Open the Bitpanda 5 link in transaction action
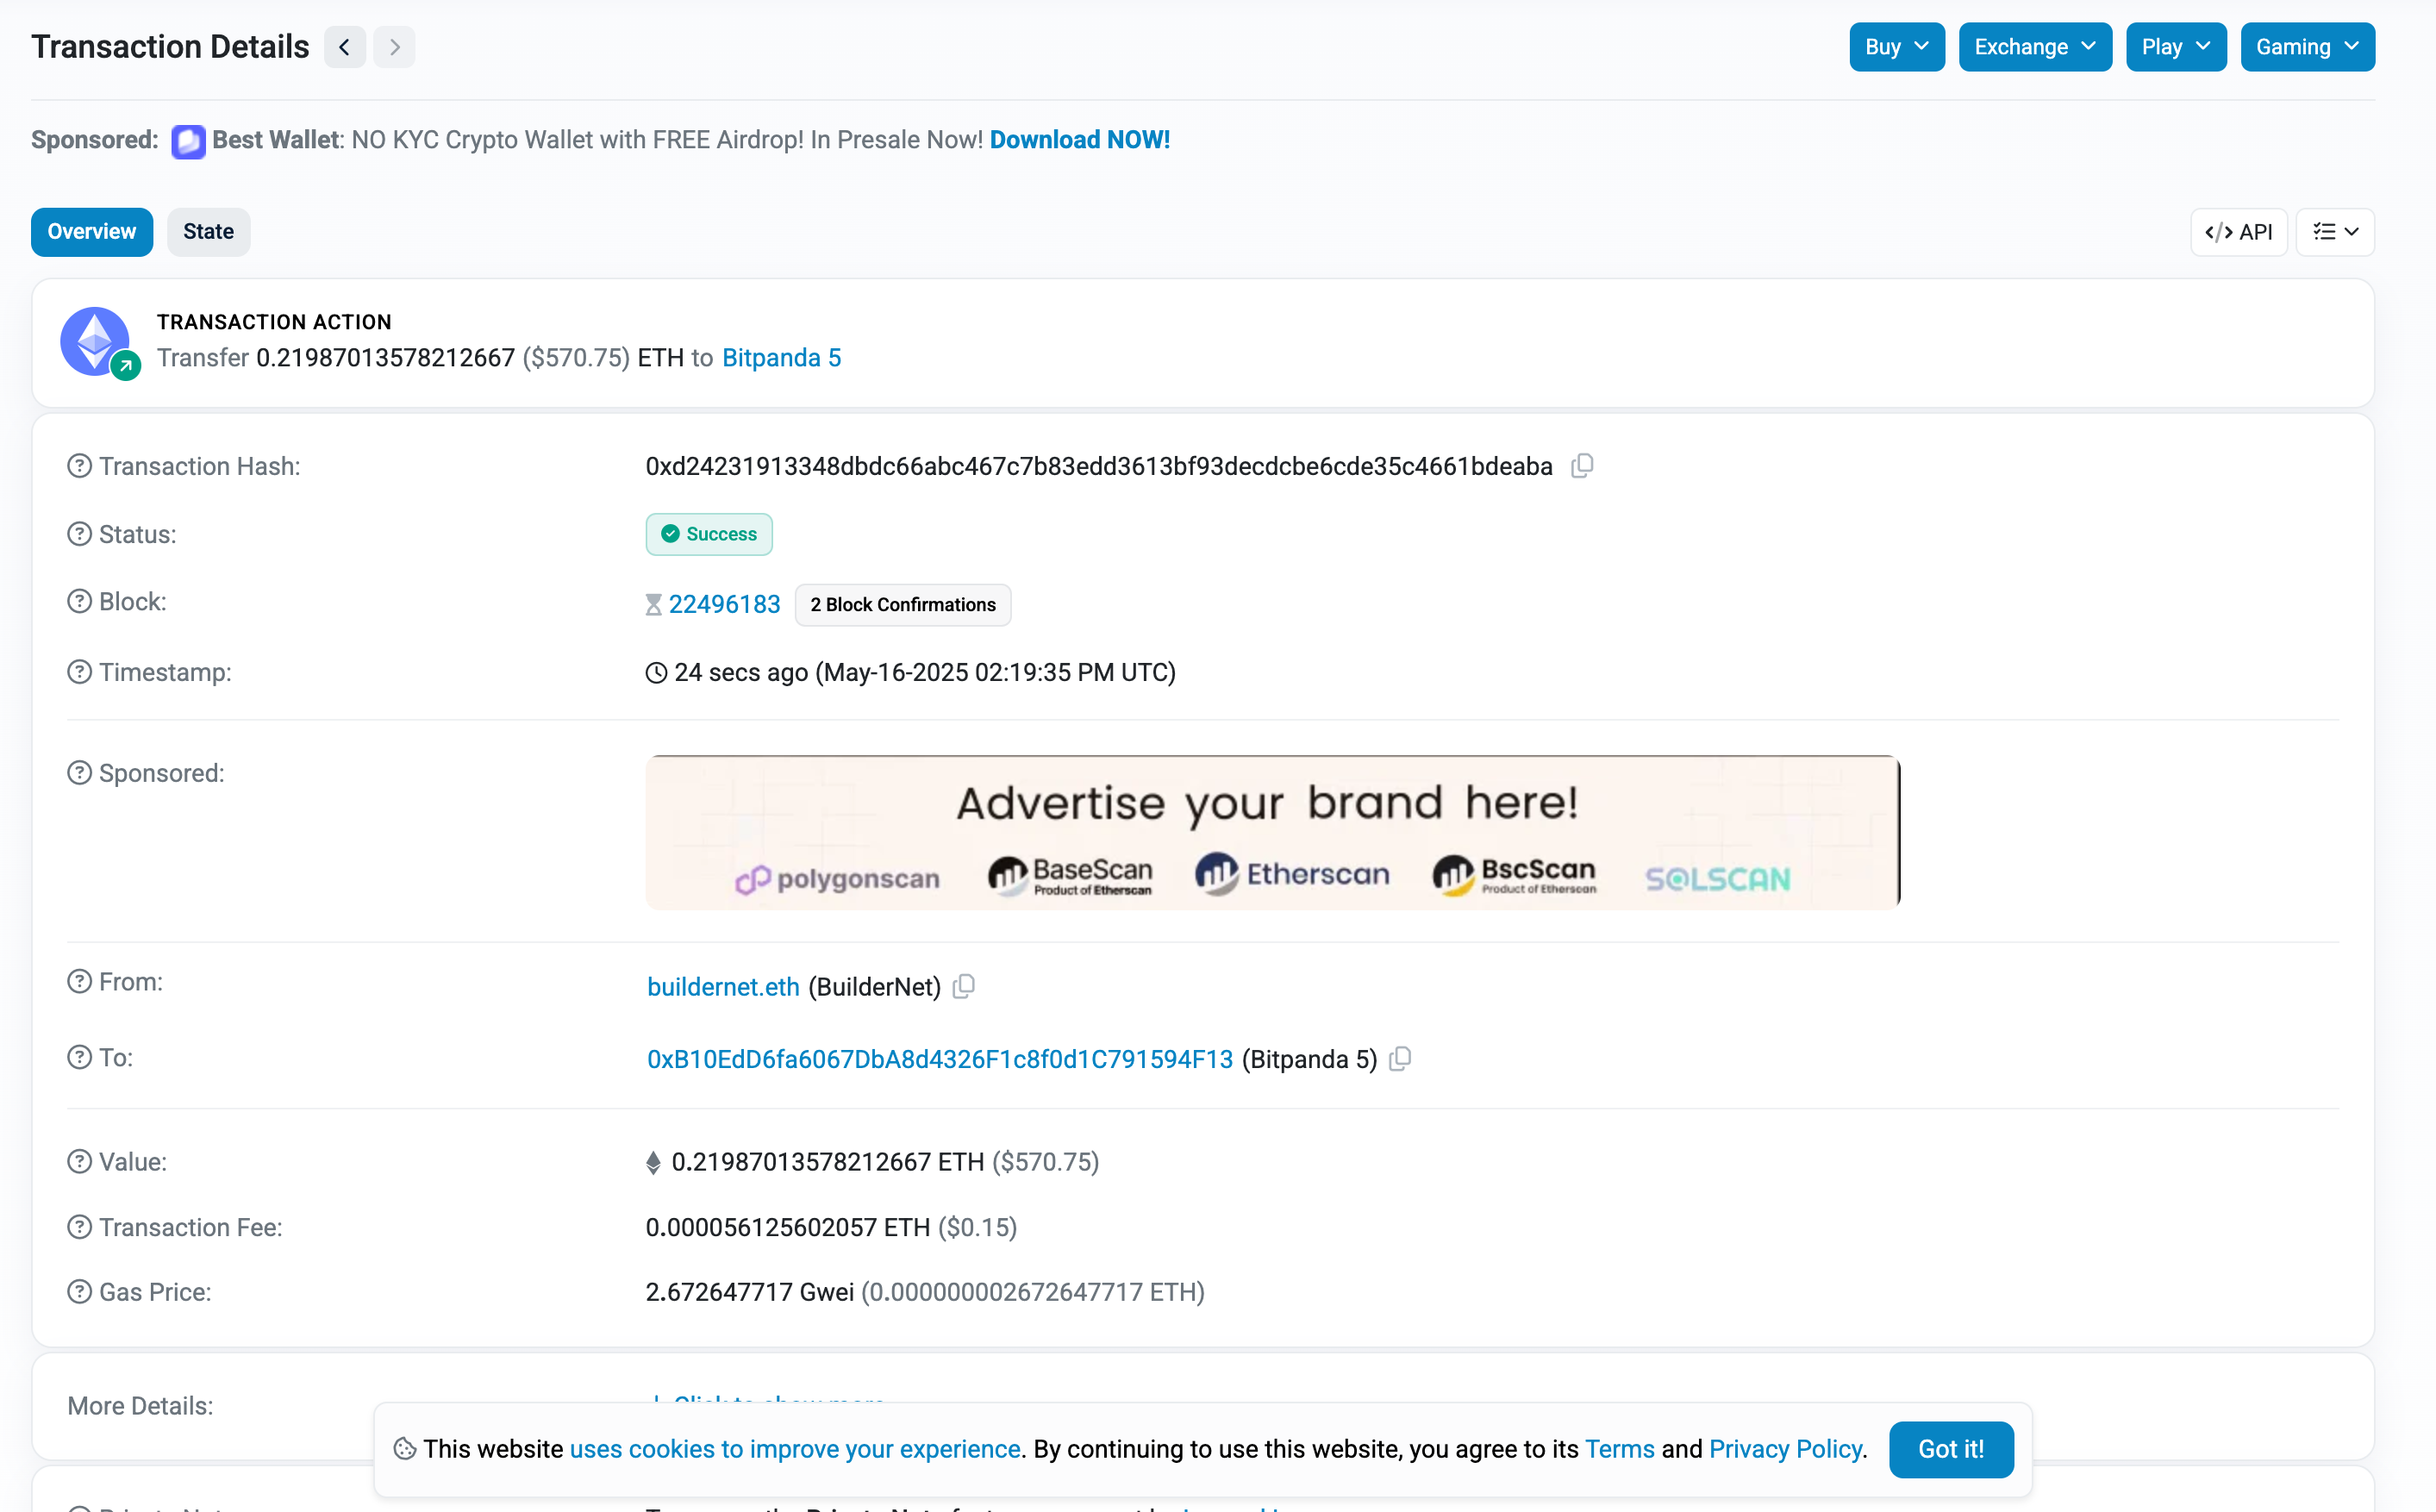2436x1512 pixels. coord(781,358)
